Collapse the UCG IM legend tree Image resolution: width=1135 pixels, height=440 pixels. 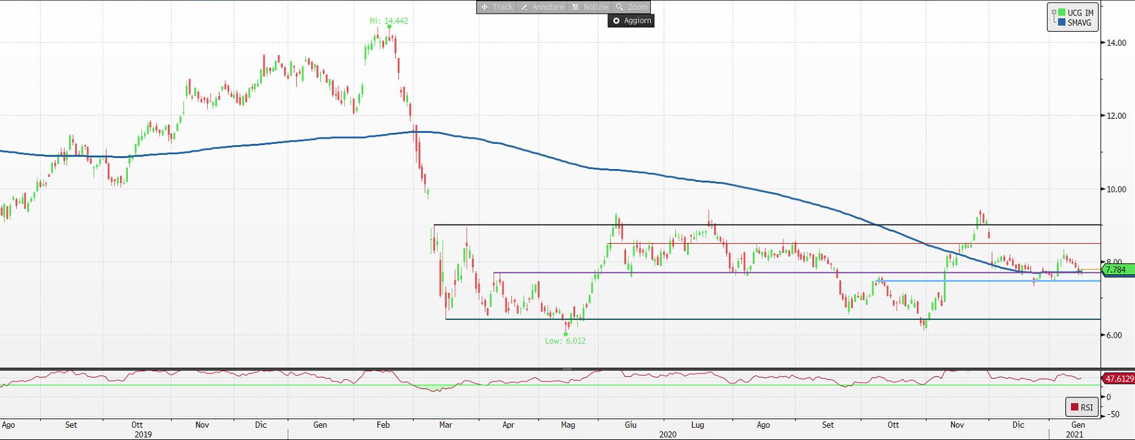(x=1054, y=12)
